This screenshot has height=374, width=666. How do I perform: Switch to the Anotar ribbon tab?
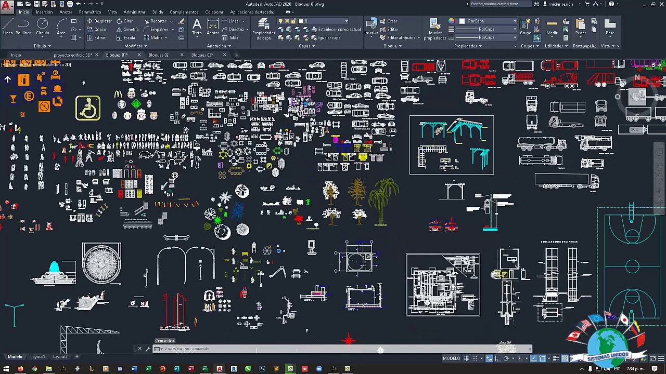pos(66,12)
